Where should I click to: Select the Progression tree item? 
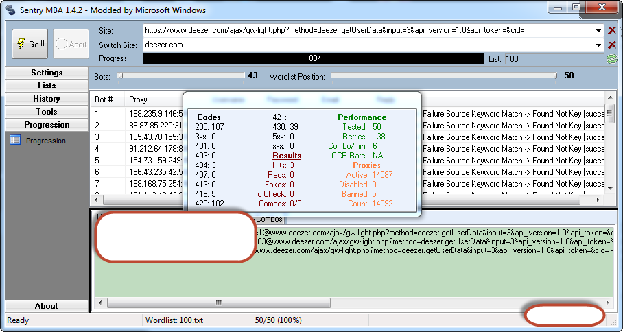coord(45,141)
